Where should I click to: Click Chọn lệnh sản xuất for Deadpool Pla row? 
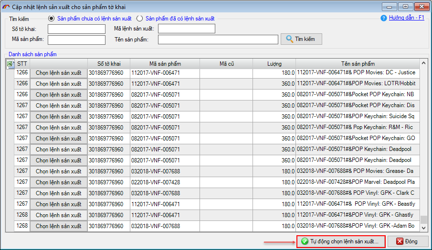click(59, 182)
